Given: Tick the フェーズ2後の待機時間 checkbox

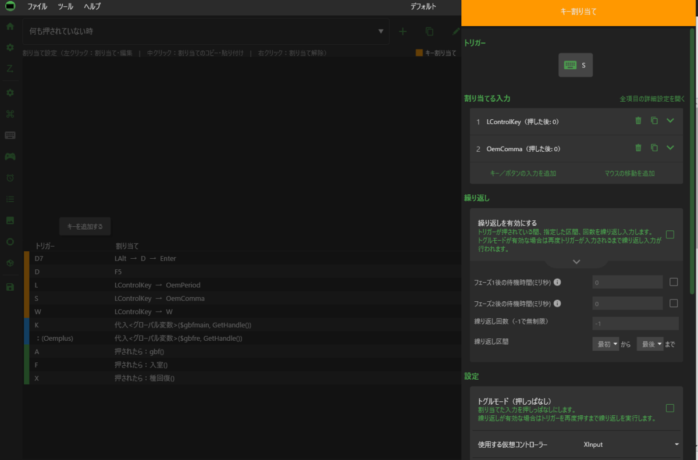Looking at the screenshot, I should click(x=674, y=303).
